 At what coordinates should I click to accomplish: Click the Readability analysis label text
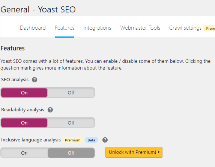coord(23,110)
